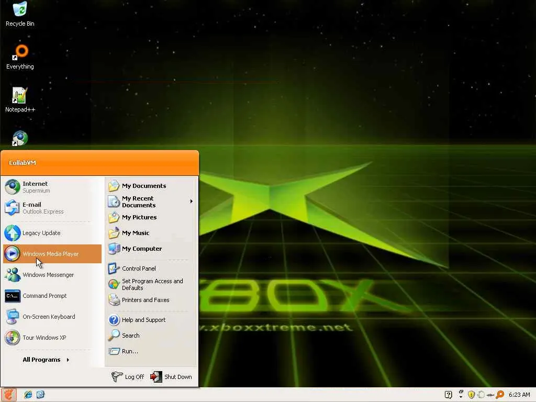Click the security shield tray icon
This screenshot has width=536, height=402.
pyautogui.click(x=471, y=395)
